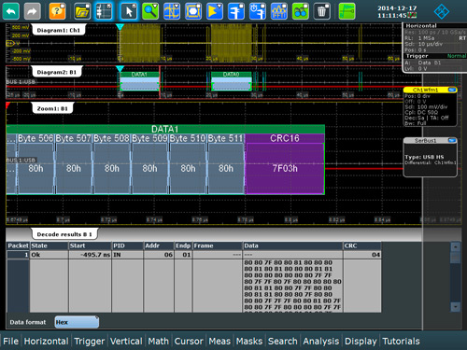
Task: Click the trash Delete tool icon
Action: point(321,11)
